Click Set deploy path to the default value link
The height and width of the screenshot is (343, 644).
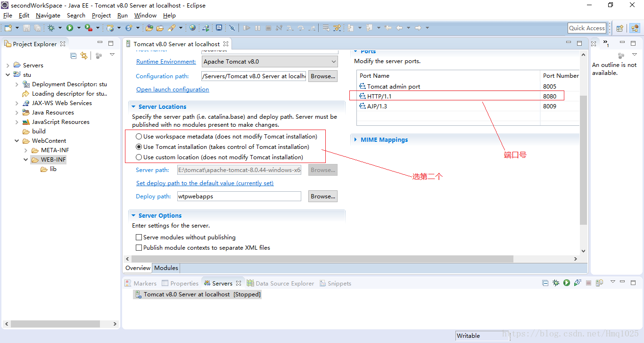[205, 183]
